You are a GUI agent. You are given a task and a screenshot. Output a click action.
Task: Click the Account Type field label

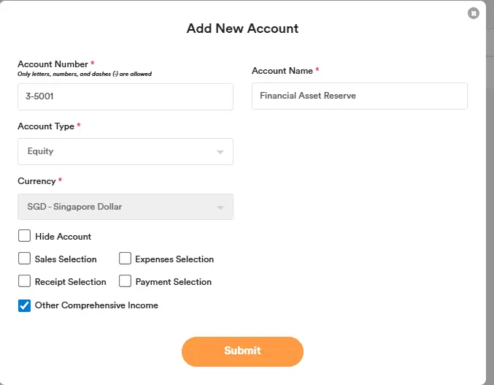coord(46,126)
